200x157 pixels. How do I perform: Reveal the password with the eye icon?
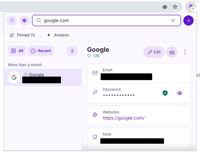click(180, 93)
